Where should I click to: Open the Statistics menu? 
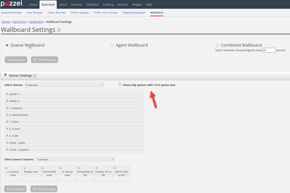pos(92,4)
